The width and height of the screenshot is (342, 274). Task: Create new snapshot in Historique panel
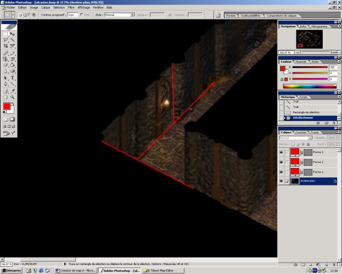(326, 123)
